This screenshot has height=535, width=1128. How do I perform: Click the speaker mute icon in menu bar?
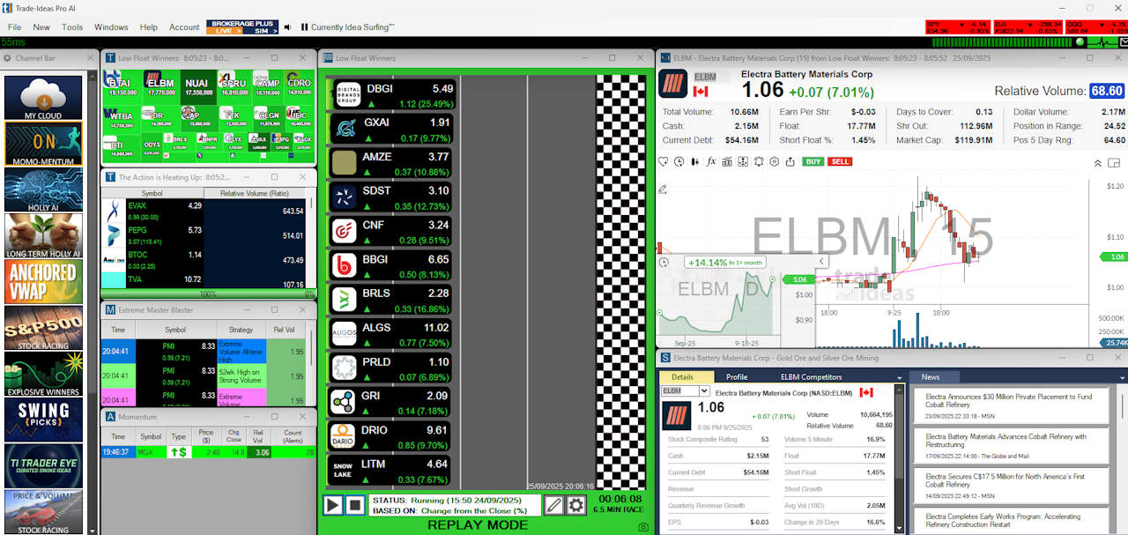[x=287, y=27]
